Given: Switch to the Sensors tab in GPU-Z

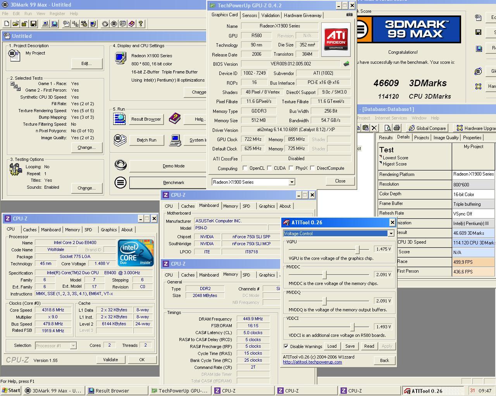Looking at the screenshot, I should [250, 15].
